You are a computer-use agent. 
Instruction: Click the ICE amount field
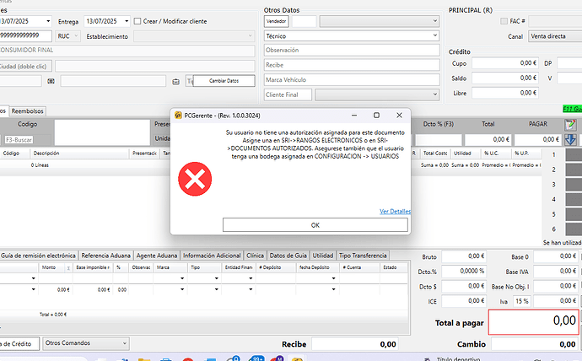pyautogui.click(x=464, y=301)
